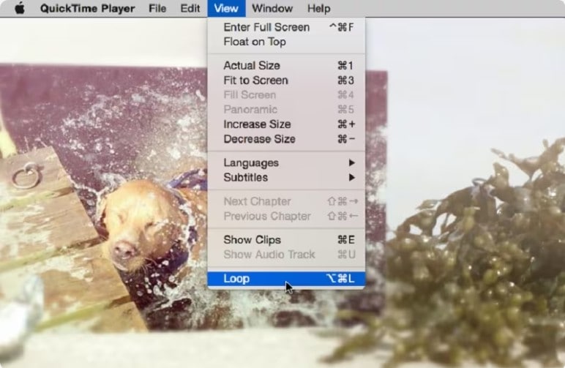565x368 pixels.
Task: Choose Show Clips
Action: point(286,240)
